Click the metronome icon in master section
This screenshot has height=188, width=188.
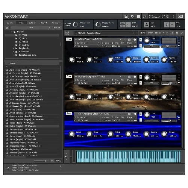[146, 25]
